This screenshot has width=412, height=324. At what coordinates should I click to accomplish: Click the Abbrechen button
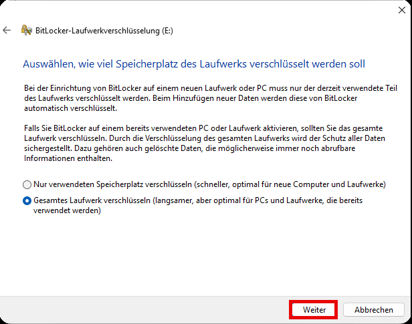click(x=373, y=310)
